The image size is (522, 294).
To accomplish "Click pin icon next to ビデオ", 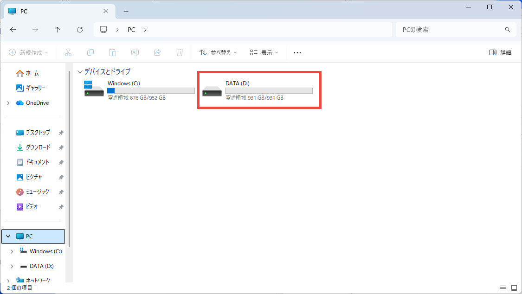I will pyautogui.click(x=61, y=207).
